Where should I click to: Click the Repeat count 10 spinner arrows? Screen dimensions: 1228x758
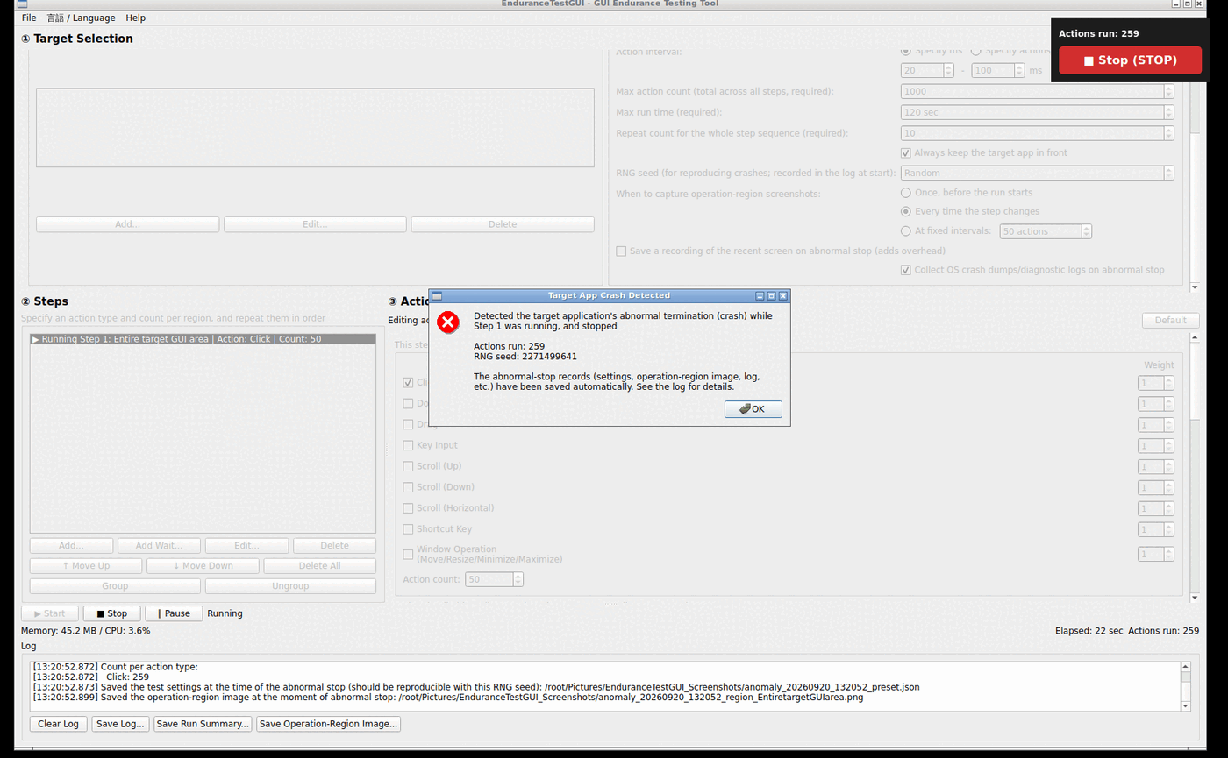[x=1168, y=133]
